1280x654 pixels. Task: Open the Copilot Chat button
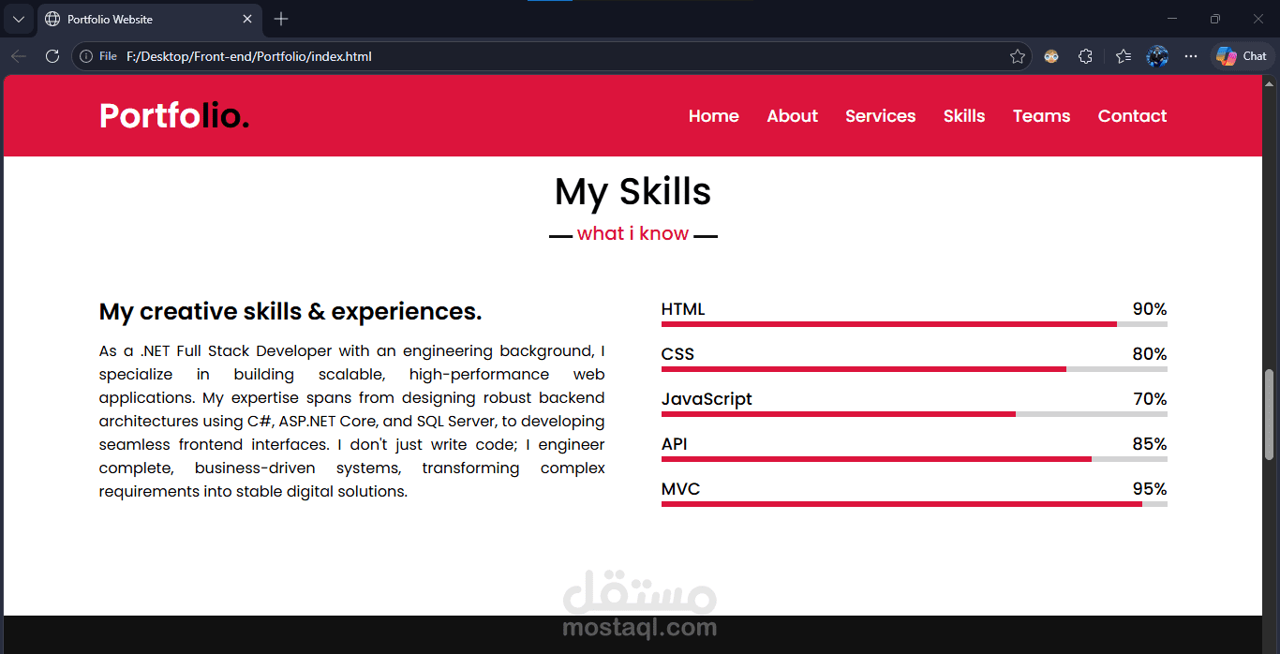(x=1243, y=56)
